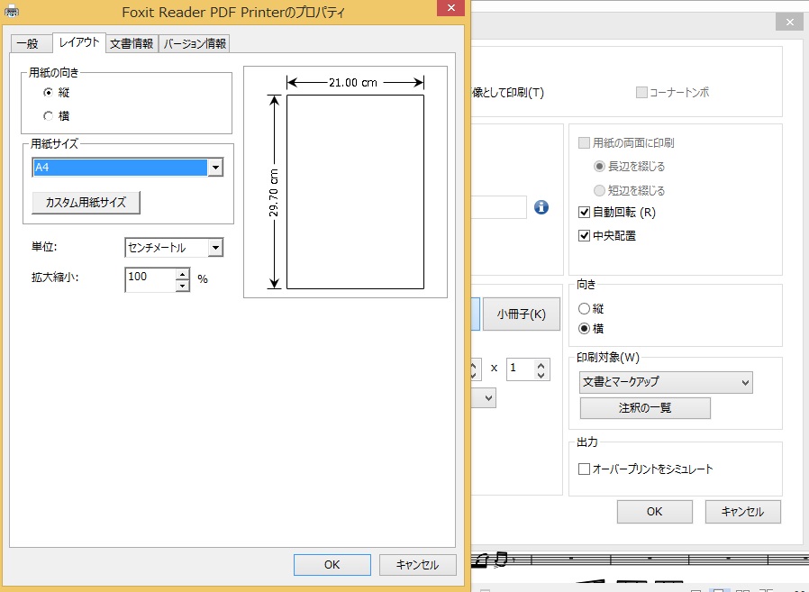The height and width of the screenshot is (592, 809).
Task: Uncheck the 自動回転 (R) checkbox
Action: [x=584, y=212]
